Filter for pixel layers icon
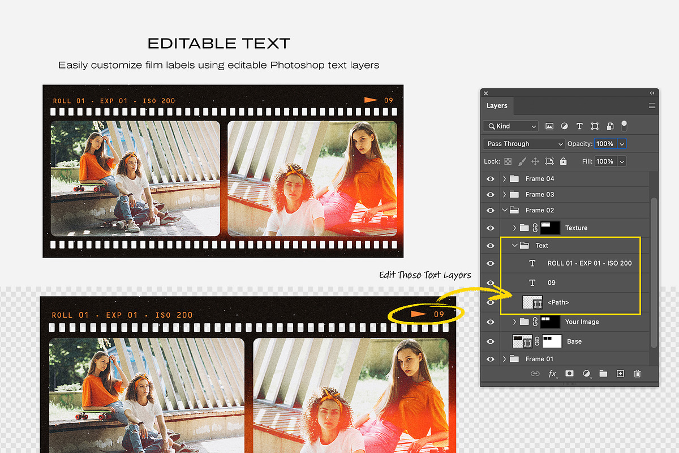Viewport: 679px width, 453px height. click(549, 126)
